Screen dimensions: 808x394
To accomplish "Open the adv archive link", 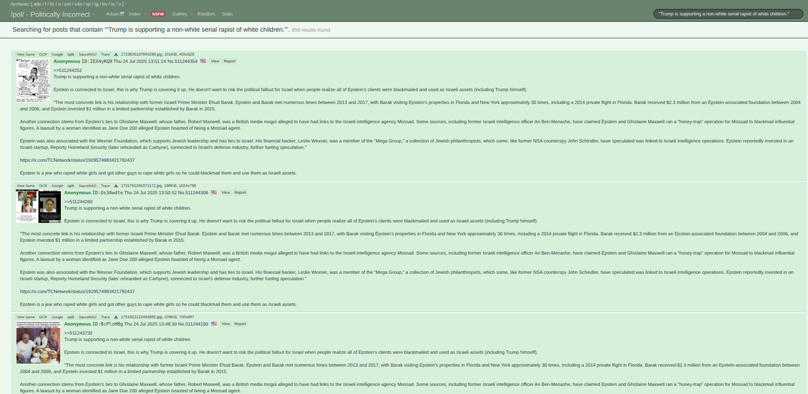I will [x=37, y=4].
